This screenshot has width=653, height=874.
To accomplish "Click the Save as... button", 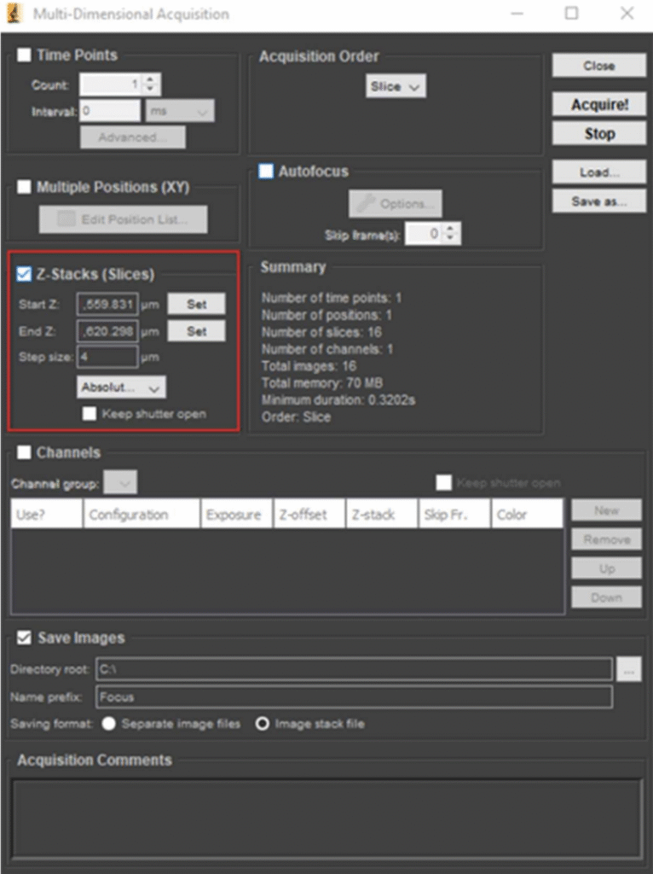I will [599, 201].
